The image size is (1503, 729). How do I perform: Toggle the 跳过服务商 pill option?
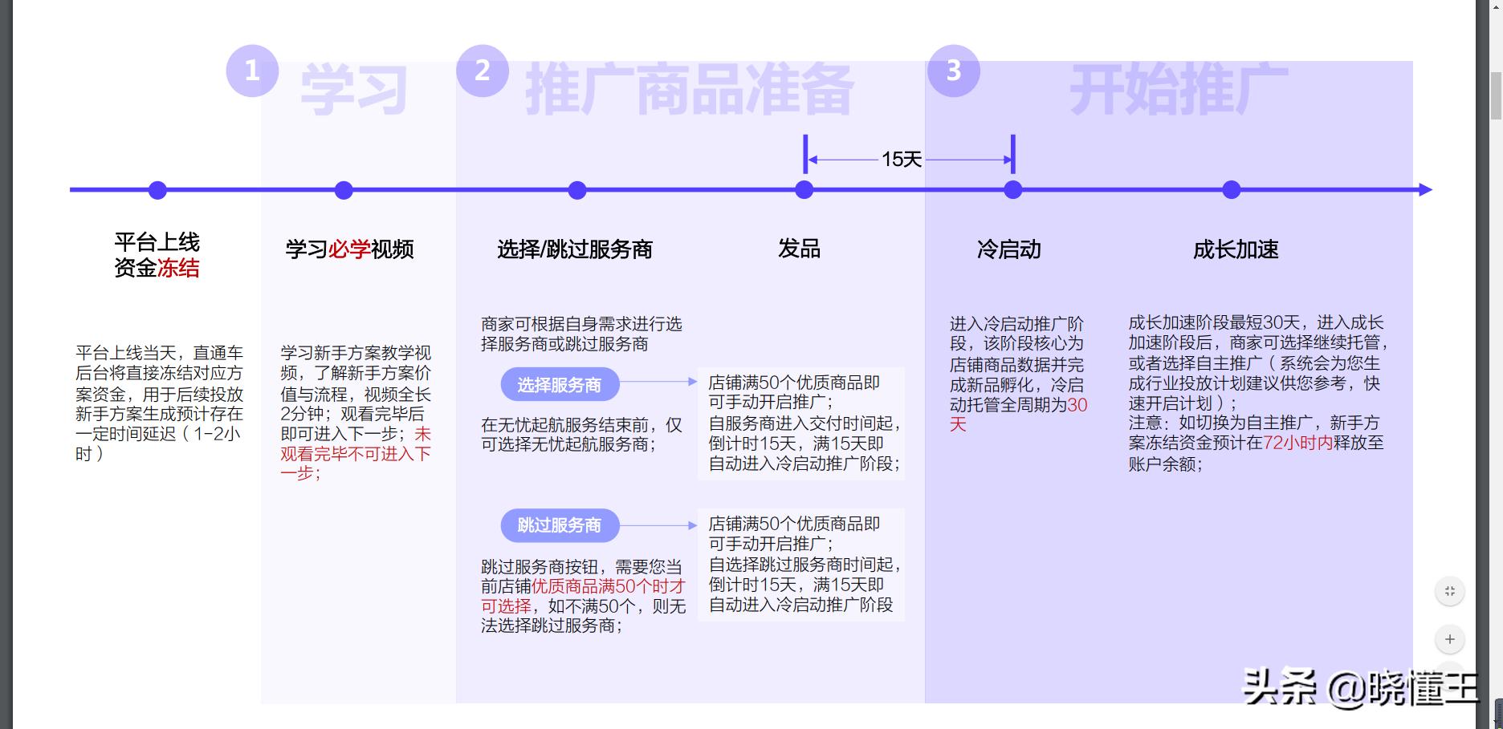tap(560, 526)
